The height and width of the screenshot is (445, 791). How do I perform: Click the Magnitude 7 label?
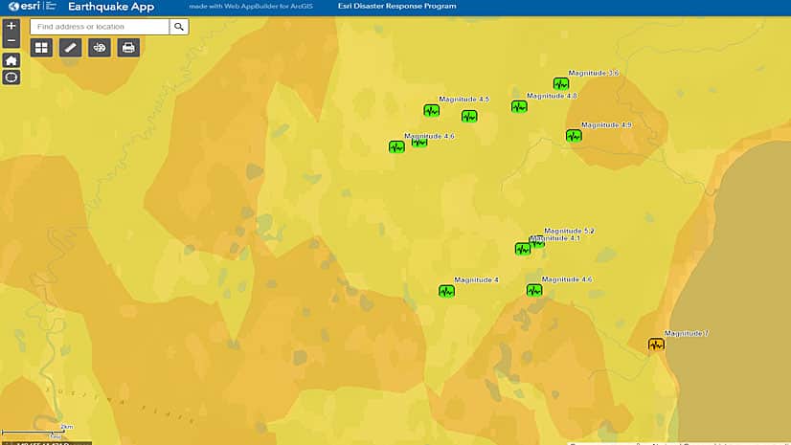point(686,334)
